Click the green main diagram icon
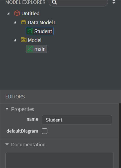Screen dimensions: 121x168 point(30,49)
